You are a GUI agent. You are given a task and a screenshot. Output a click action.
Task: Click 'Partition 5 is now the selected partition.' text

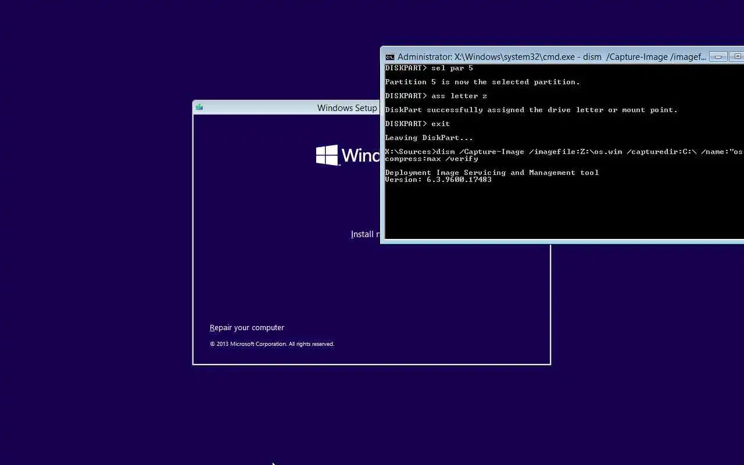click(x=482, y=82)
